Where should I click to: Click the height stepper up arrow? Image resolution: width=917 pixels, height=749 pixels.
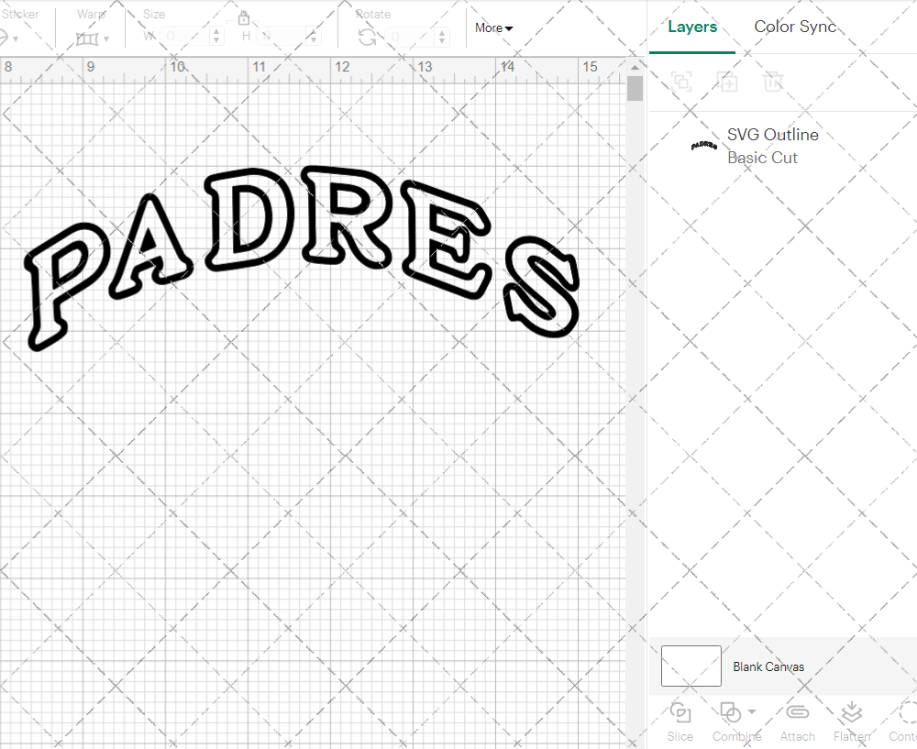click(313, 32)
